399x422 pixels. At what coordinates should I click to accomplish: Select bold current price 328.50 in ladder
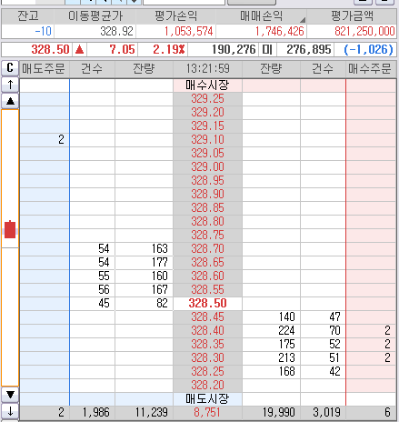click(207, 304)
